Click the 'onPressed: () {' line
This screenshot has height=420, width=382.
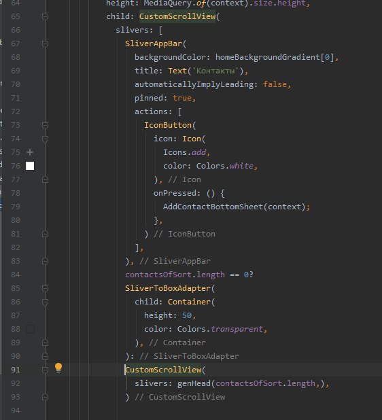[x=189, y=193]
